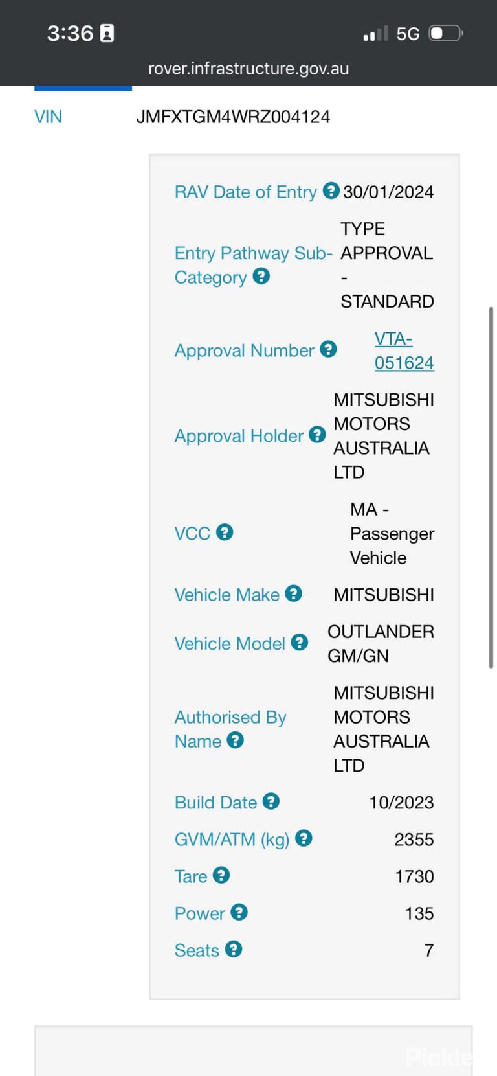Viewport: 497px width, 1076px height.
Task: Show Approval Holder help tooltip icon
Action: point(317,435)
